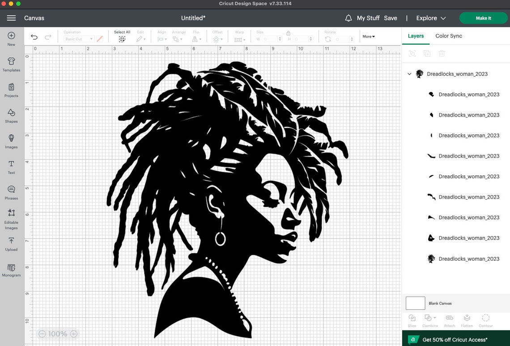Open the Basic Cut operation dropdown

pos(78,39)
